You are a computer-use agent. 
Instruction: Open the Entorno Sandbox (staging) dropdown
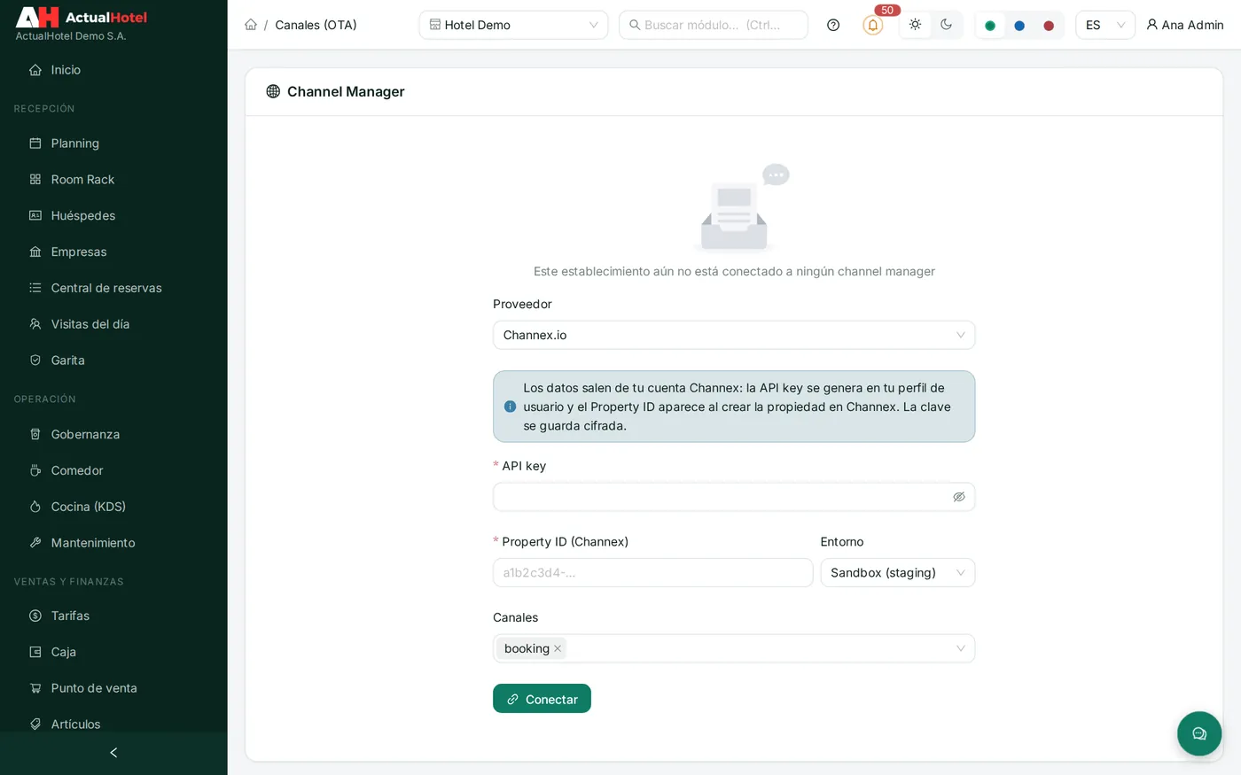(898, 573)
